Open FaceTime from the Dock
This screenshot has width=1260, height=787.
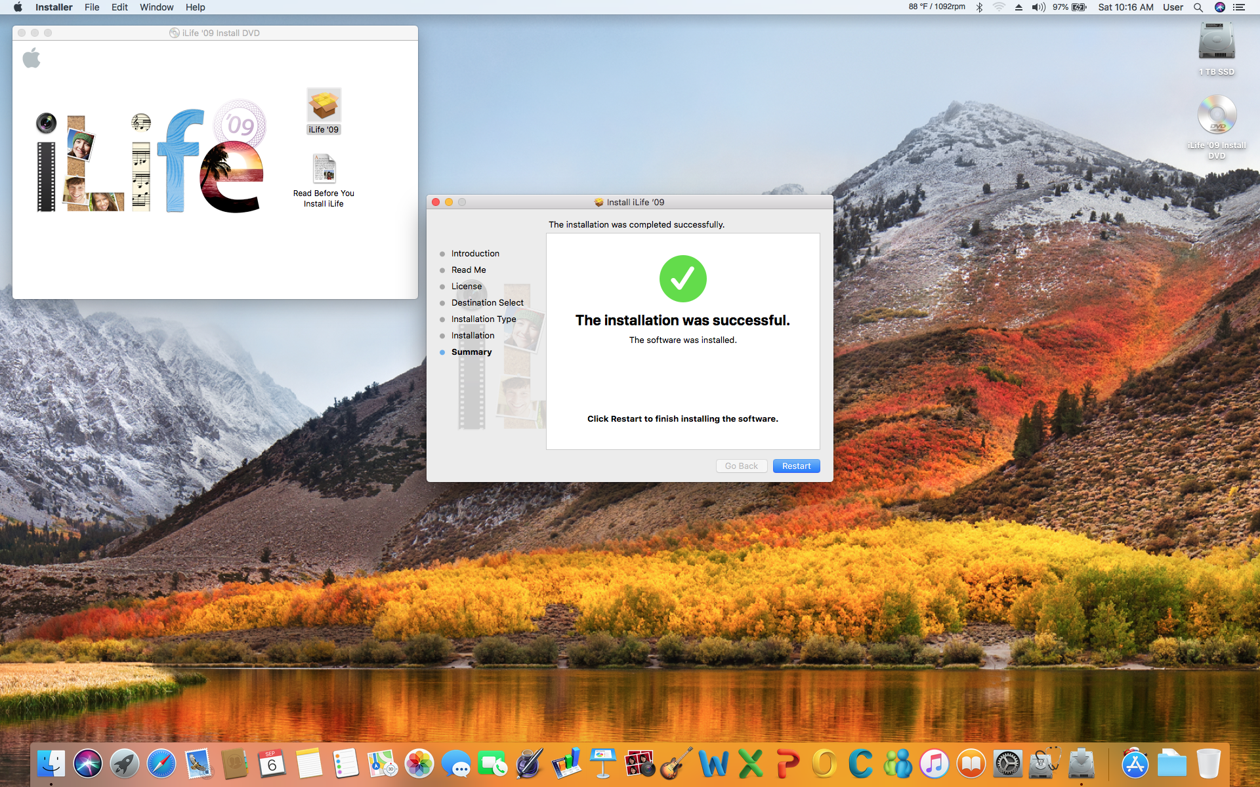pyautogui.click(x=493, y=763)
